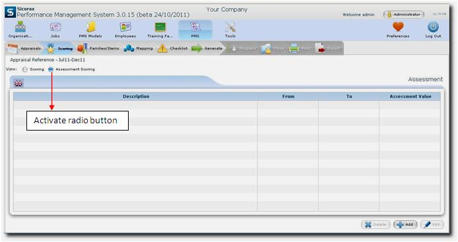
Task: Click the Log Out power icon
Action: [433, 27]
